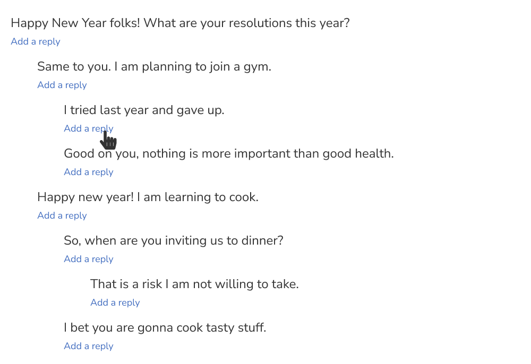The height and width of the screenshot is (364, 531).
Task: Select the 'Happy new year!' reply greeting
Action: coord(85,197)
